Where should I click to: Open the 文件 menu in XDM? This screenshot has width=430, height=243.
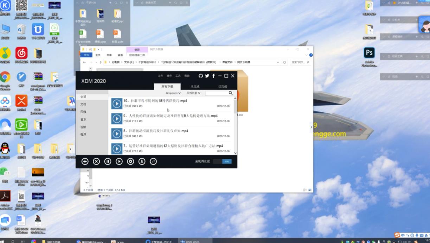(x=160, y=76)
